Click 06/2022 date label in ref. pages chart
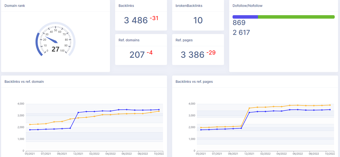Image resolution: width=340 pixels, height=157 pixels. pos(298,154)
